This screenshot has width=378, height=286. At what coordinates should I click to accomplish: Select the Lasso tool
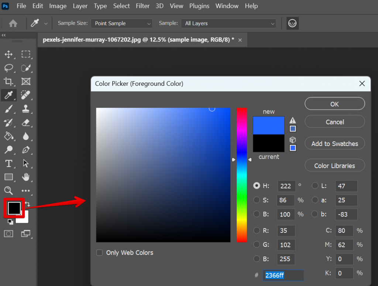[x=9, y=68]
